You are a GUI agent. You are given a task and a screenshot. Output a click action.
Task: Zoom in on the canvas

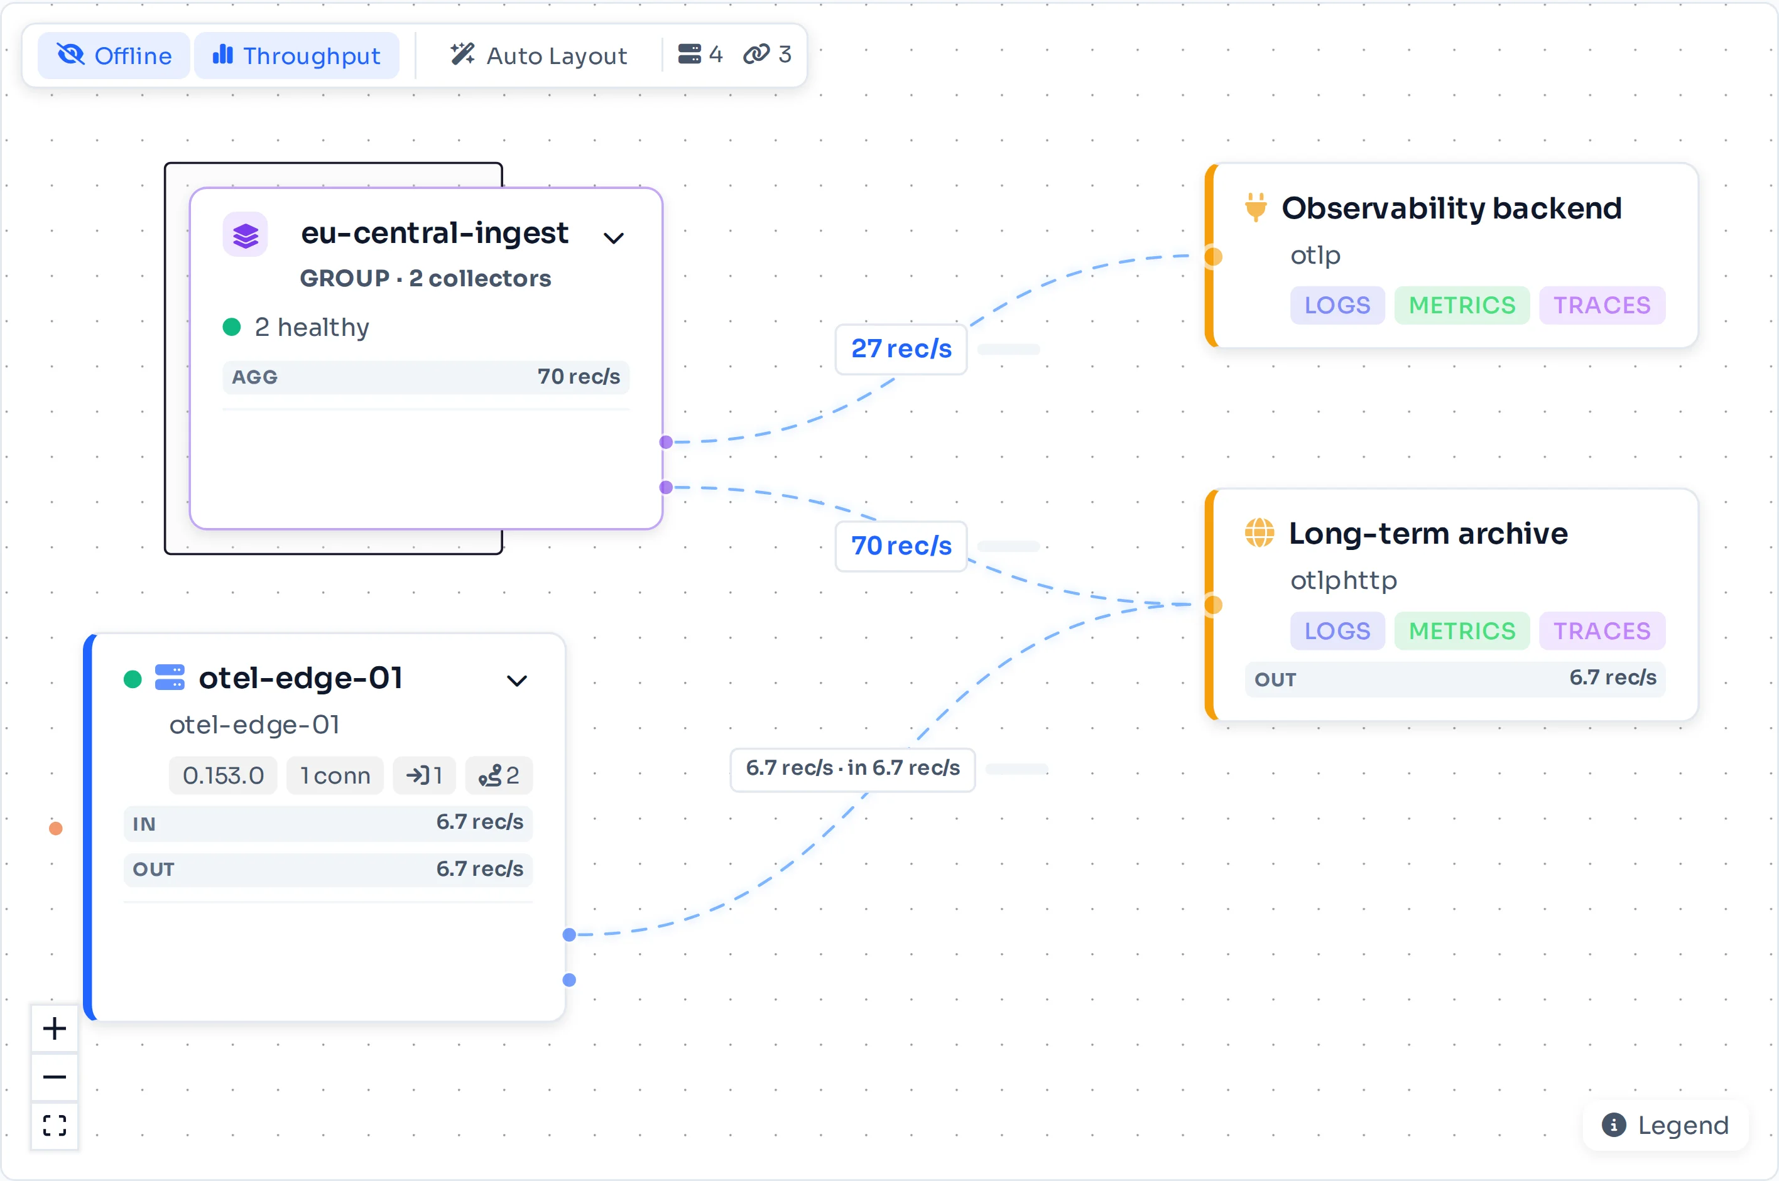[x=54, y=1029]
